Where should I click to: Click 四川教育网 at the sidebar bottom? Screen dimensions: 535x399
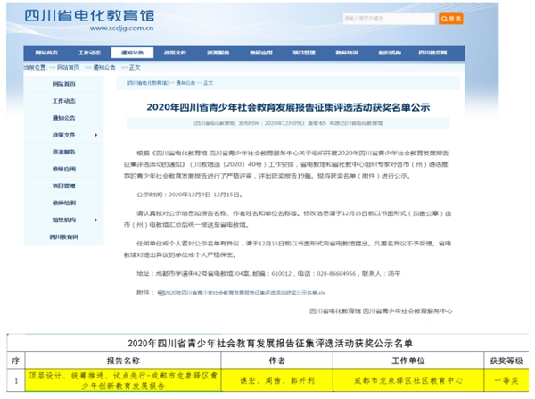64,237
